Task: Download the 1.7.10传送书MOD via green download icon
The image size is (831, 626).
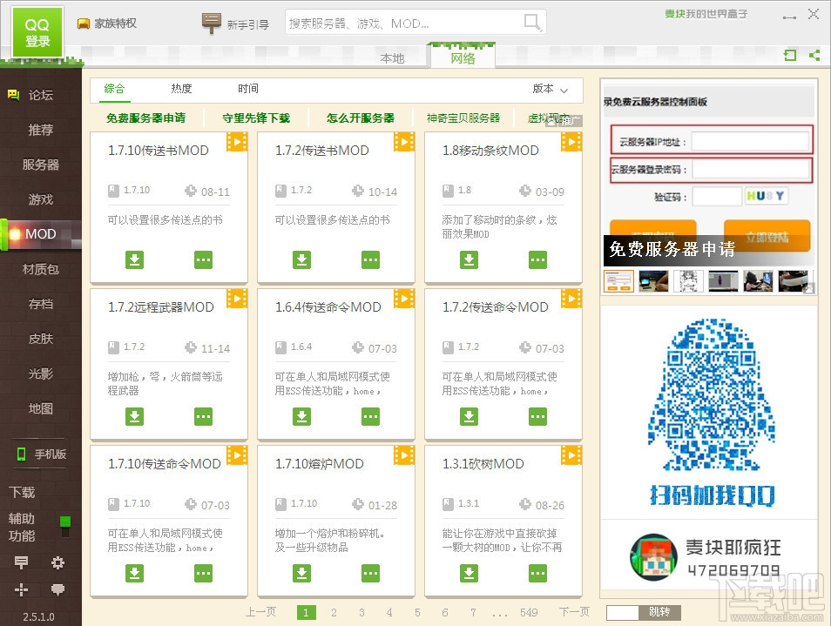Action: (x=134, y=259)
